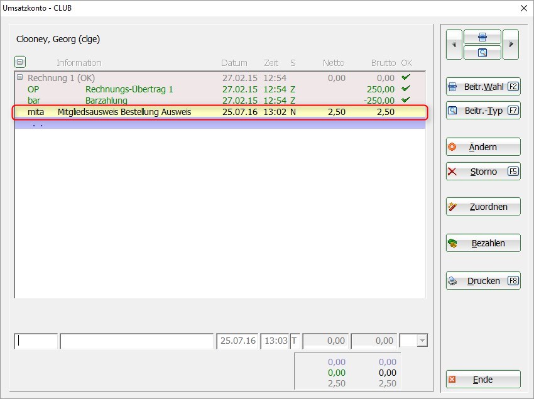
Task: Select the Rechnungs-Übertrag 1 row
Action: 220,89
